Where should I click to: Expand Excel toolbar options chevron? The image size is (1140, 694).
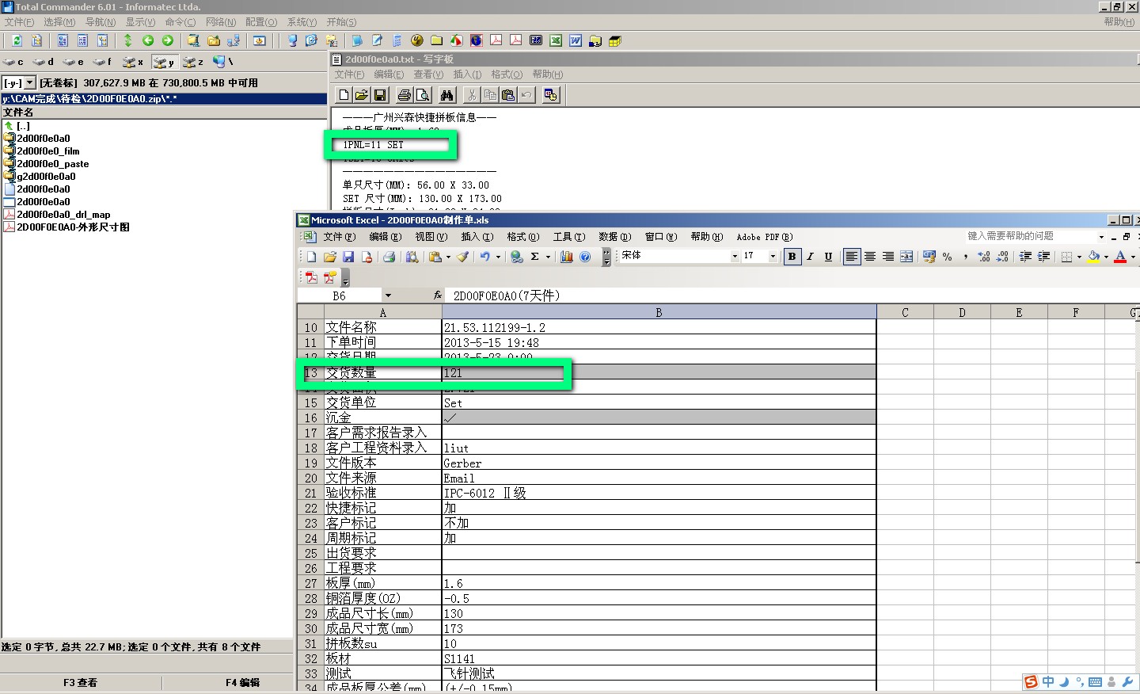click(606, 257)
